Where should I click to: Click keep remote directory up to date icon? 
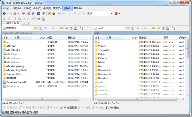coord(33,14)
